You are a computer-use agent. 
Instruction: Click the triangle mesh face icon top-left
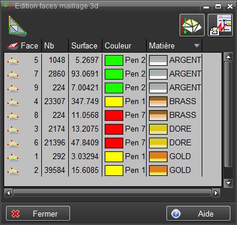point(17,26)
